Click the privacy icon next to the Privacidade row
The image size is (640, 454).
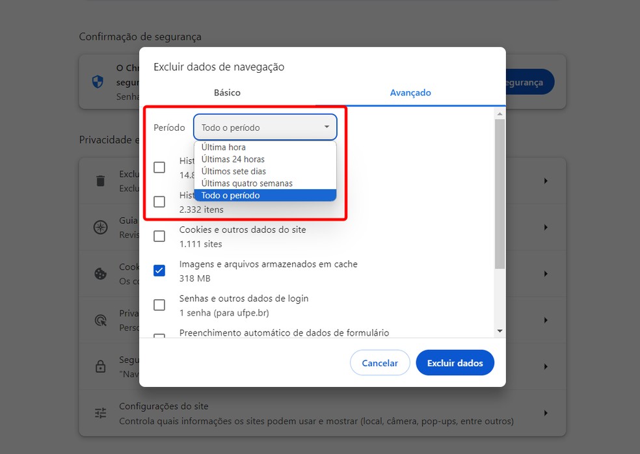click(100, 320)
